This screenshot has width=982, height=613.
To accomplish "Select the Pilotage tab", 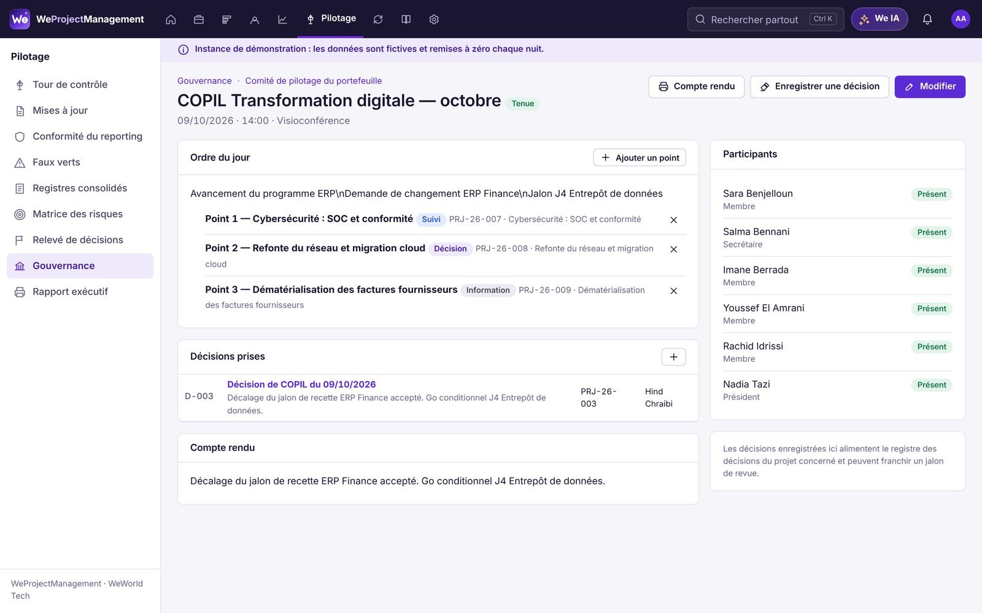I will pos(331,19).
